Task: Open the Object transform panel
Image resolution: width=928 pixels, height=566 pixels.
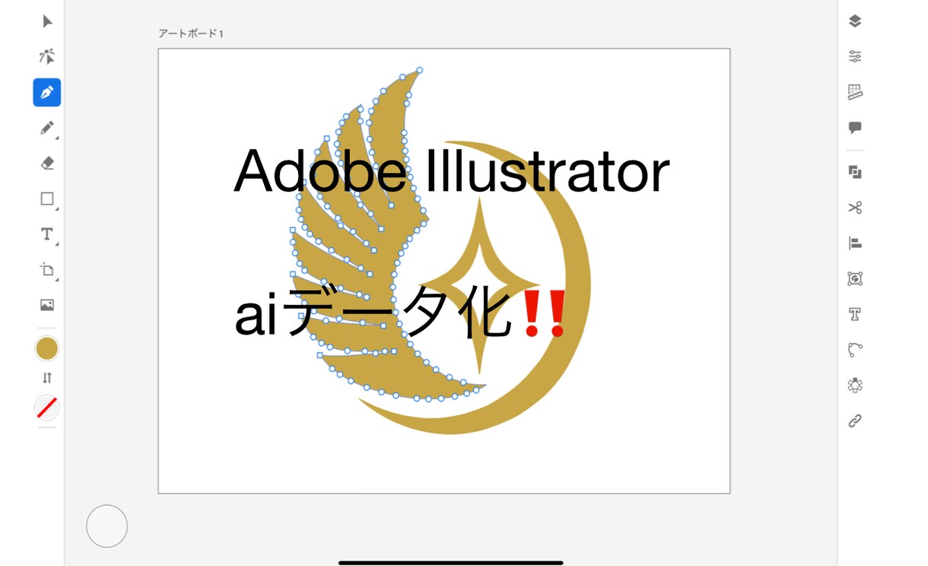Action: [x=855, y=278]
